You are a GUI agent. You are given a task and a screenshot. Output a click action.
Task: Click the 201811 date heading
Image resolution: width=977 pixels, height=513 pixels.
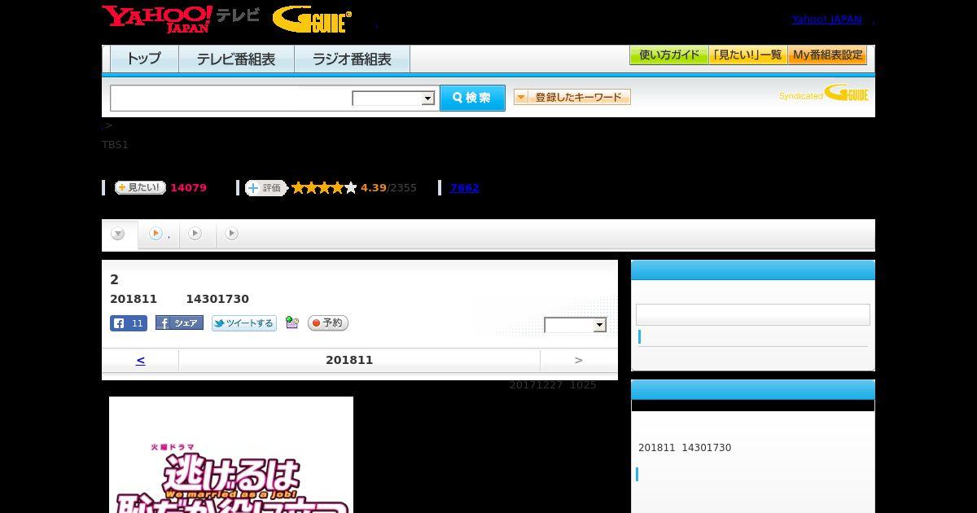point(349,360)
